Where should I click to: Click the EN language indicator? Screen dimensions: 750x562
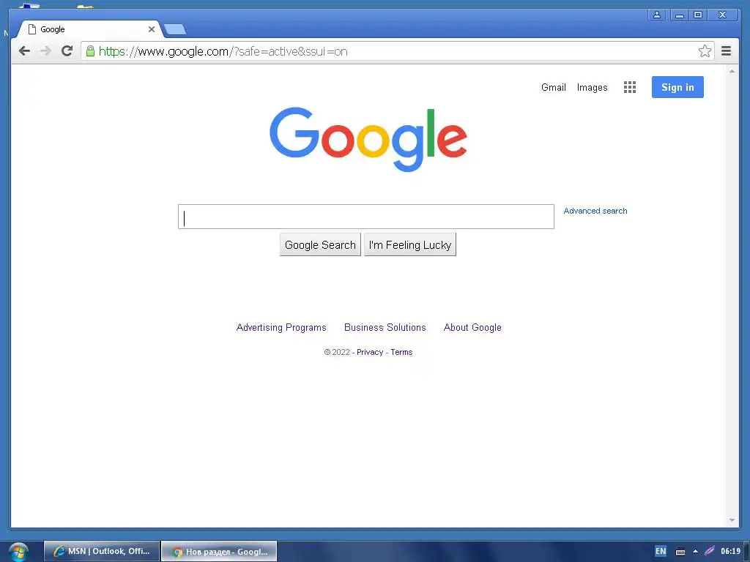(661, 551)
